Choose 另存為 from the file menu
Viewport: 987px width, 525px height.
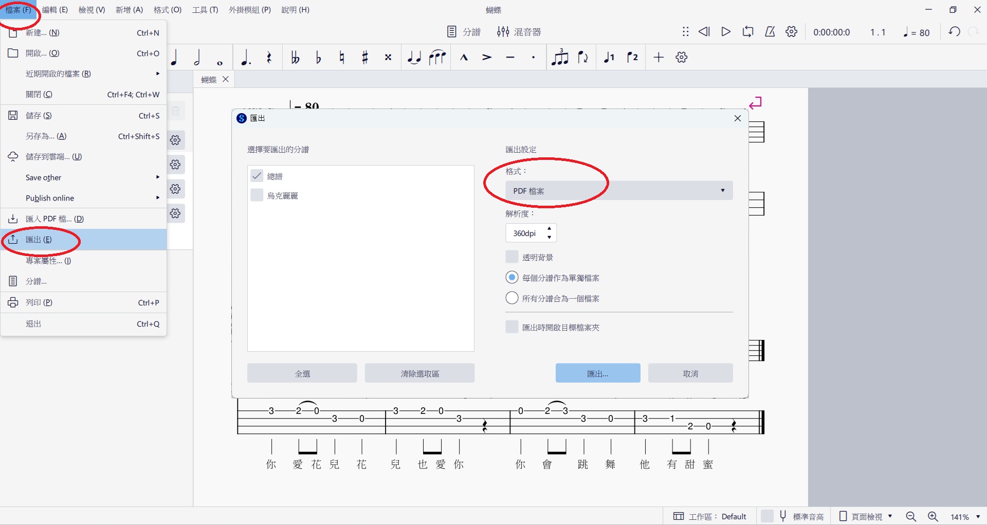46,136
